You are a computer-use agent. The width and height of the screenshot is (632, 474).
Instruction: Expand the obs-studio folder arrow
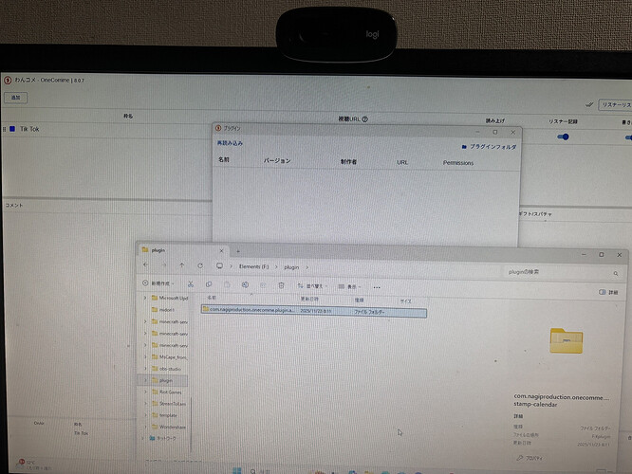(145, 369)
